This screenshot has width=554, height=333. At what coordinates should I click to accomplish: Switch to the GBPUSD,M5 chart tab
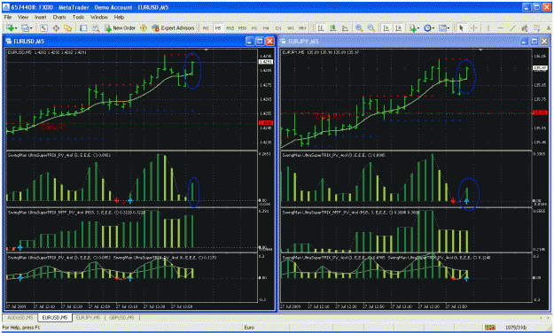(x=122, y=318)
